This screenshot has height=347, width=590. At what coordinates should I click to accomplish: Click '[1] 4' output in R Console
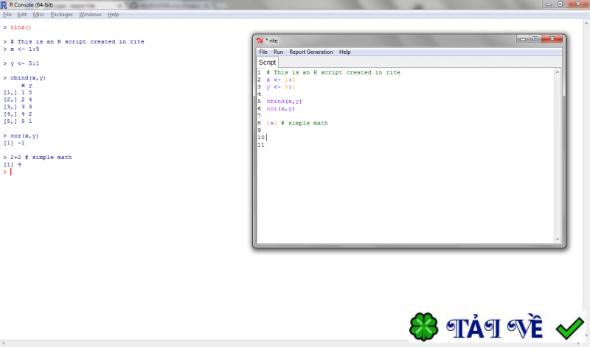(12, 165)
